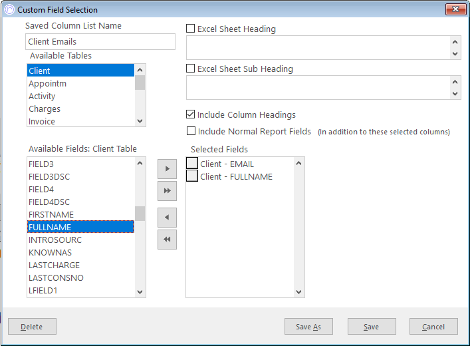Click the Delete button
The width and height of the screenshot is (470, 346).
(x=32, y=327)
